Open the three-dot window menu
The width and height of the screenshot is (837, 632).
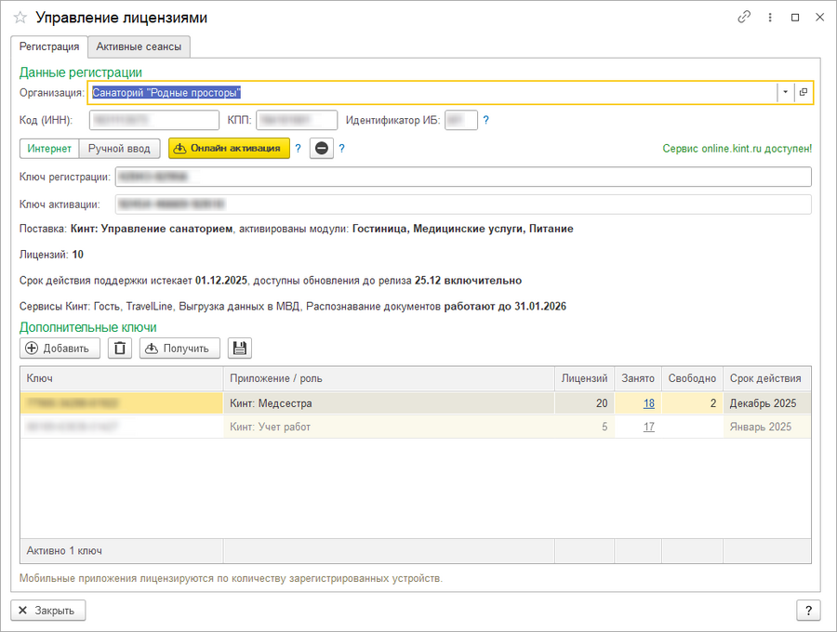click(770, 18)
